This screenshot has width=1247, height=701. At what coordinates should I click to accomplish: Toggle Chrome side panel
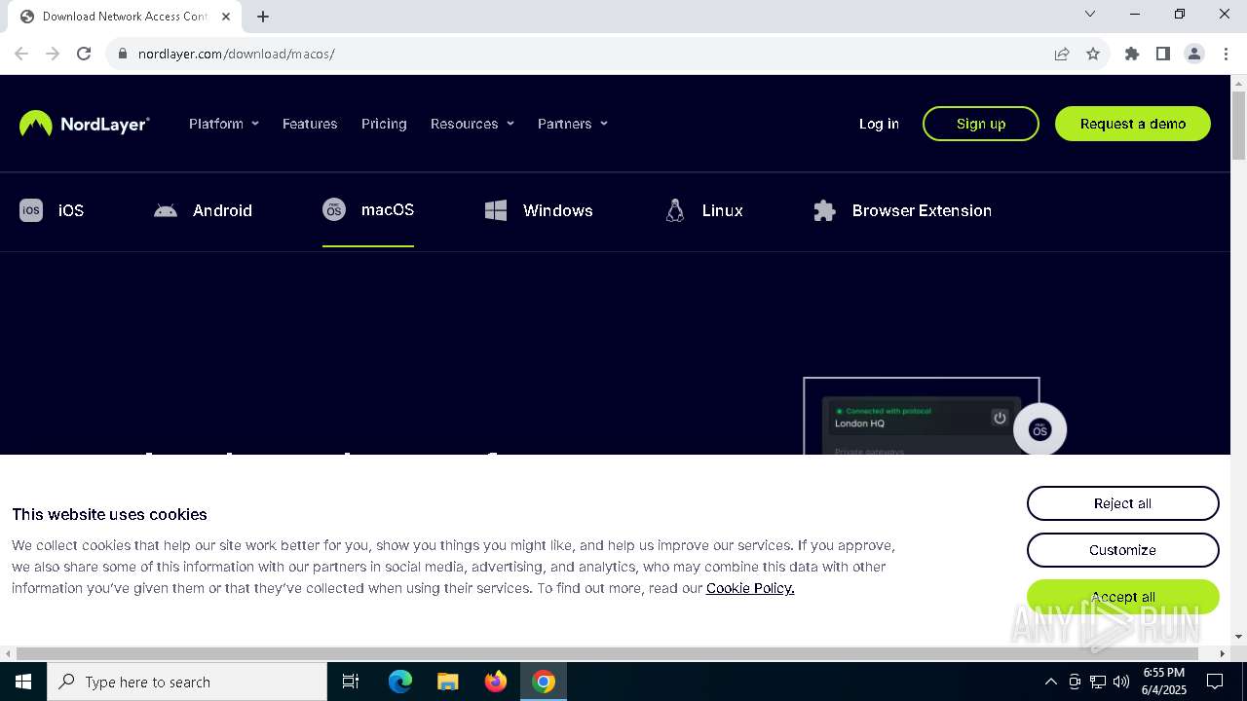click(x=1163, y=54)
